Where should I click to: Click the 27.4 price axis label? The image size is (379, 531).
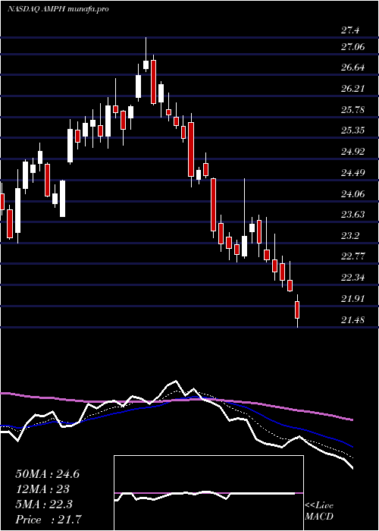350,31
